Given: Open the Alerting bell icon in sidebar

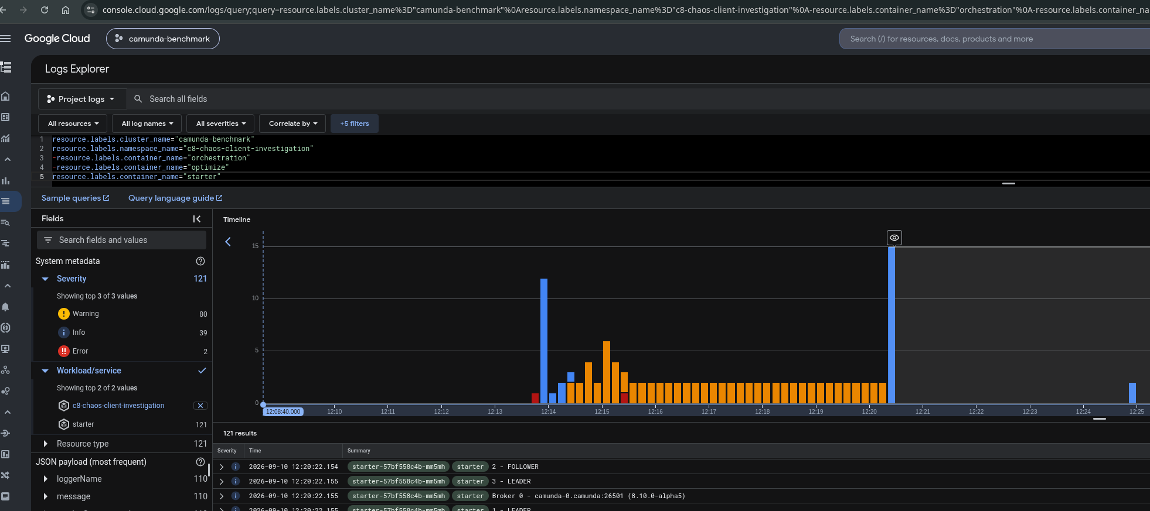Looking at the screenshot, I should (x=6, y=307).
